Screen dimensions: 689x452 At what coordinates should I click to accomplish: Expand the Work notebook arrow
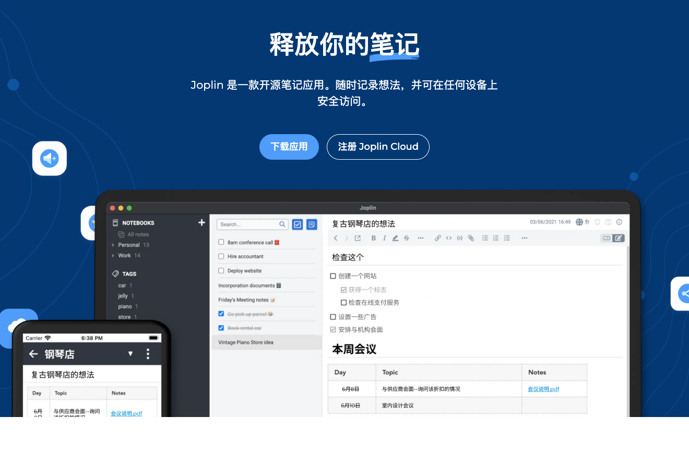tap(113, 255)
